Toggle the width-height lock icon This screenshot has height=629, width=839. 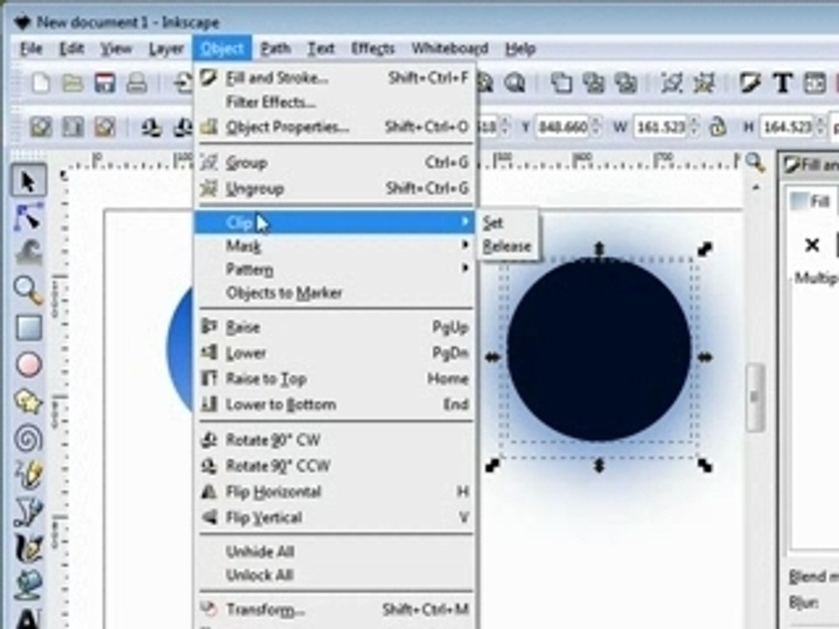coord(718,127)
